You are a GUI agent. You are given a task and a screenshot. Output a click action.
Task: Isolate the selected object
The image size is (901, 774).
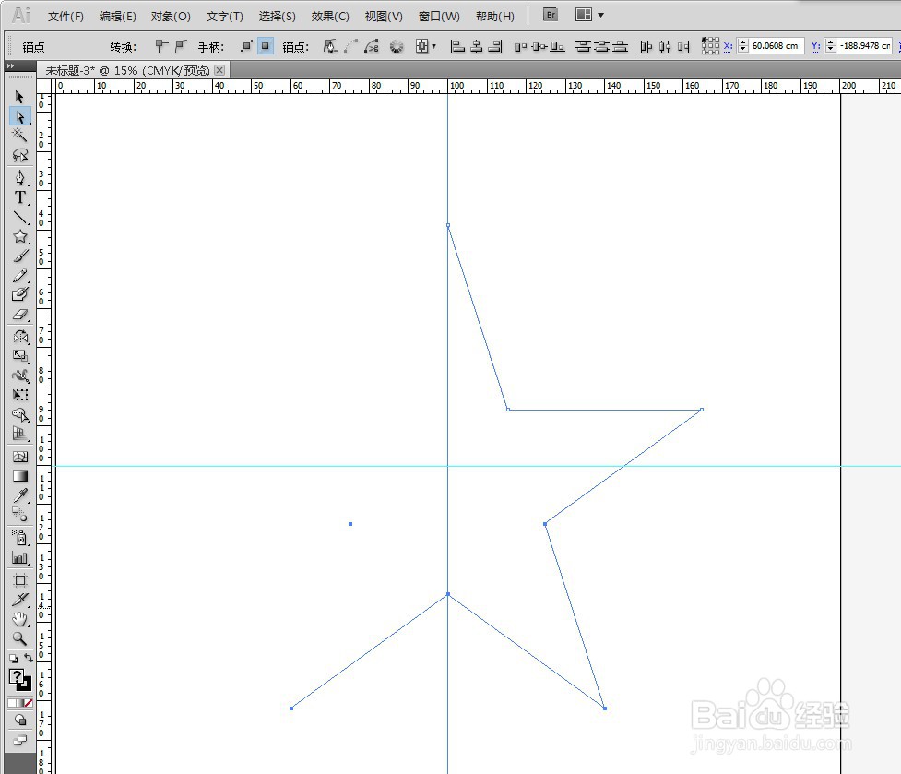[x=397, y=46]
